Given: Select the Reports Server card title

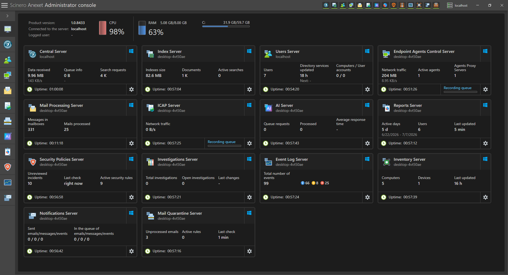Looking at the screenshot, I should click(x=408, y=105).
